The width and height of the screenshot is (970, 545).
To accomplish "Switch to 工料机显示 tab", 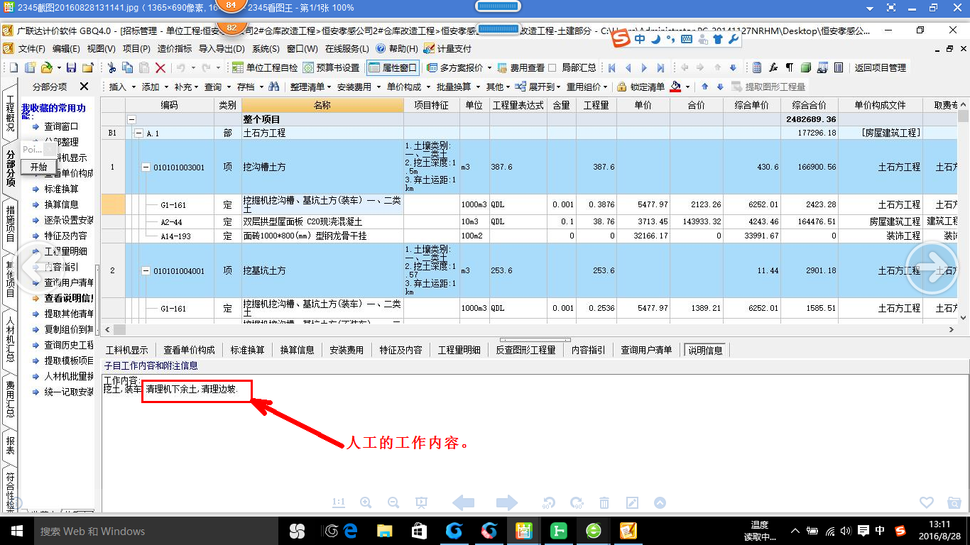I will pos(127,350).
